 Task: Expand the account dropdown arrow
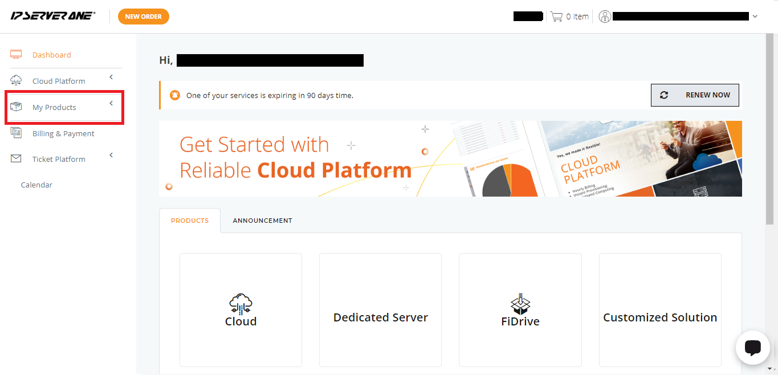(755, 17)
